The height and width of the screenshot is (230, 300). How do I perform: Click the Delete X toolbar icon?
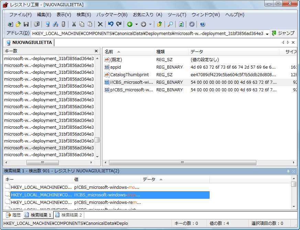tap(100, 24)
